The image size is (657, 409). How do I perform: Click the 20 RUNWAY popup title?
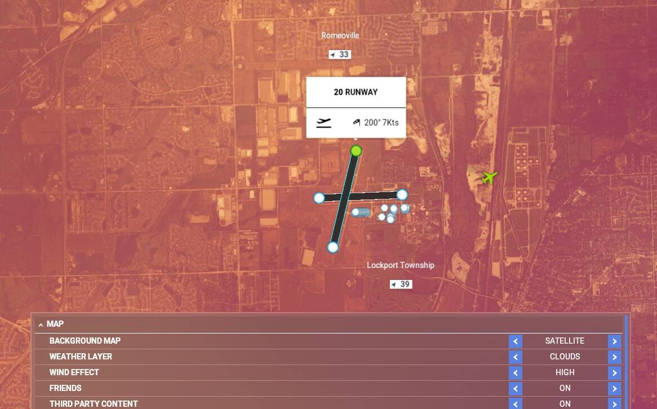[x=356, y=92]
